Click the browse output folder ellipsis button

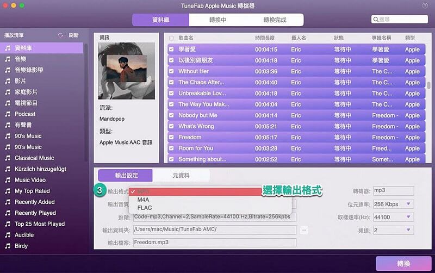point(304,230)
